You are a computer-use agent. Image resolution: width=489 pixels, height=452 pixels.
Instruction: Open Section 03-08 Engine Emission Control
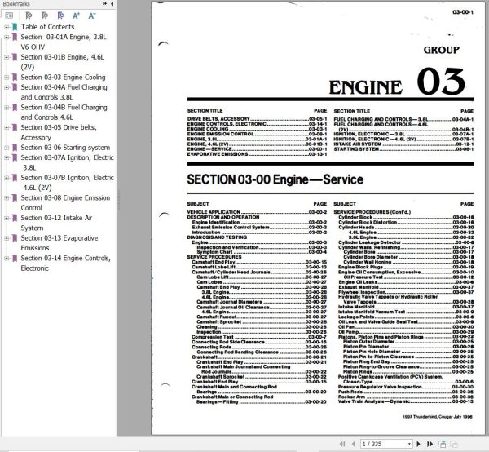point(65,202)
